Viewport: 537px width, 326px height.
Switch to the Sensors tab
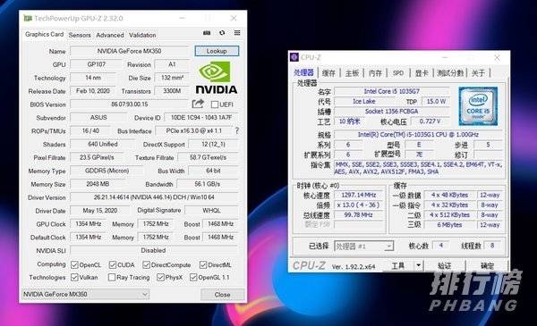[x=80, y=35]
